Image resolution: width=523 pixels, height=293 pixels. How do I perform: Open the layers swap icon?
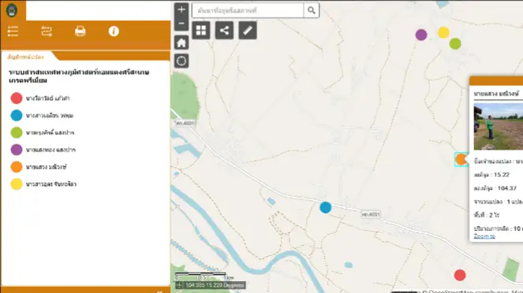[x=47, y=32]
